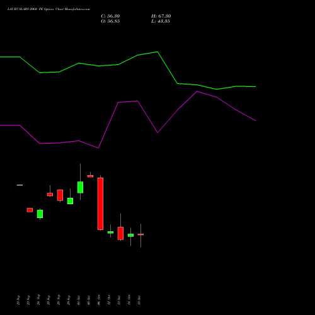
Task: Click the last red doji candle above 15 Oct
Action: [140, 234]
